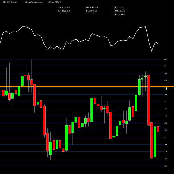The image size is (174, 174).
Task: Click the "306" price axis label
Action: click(166, 166)
